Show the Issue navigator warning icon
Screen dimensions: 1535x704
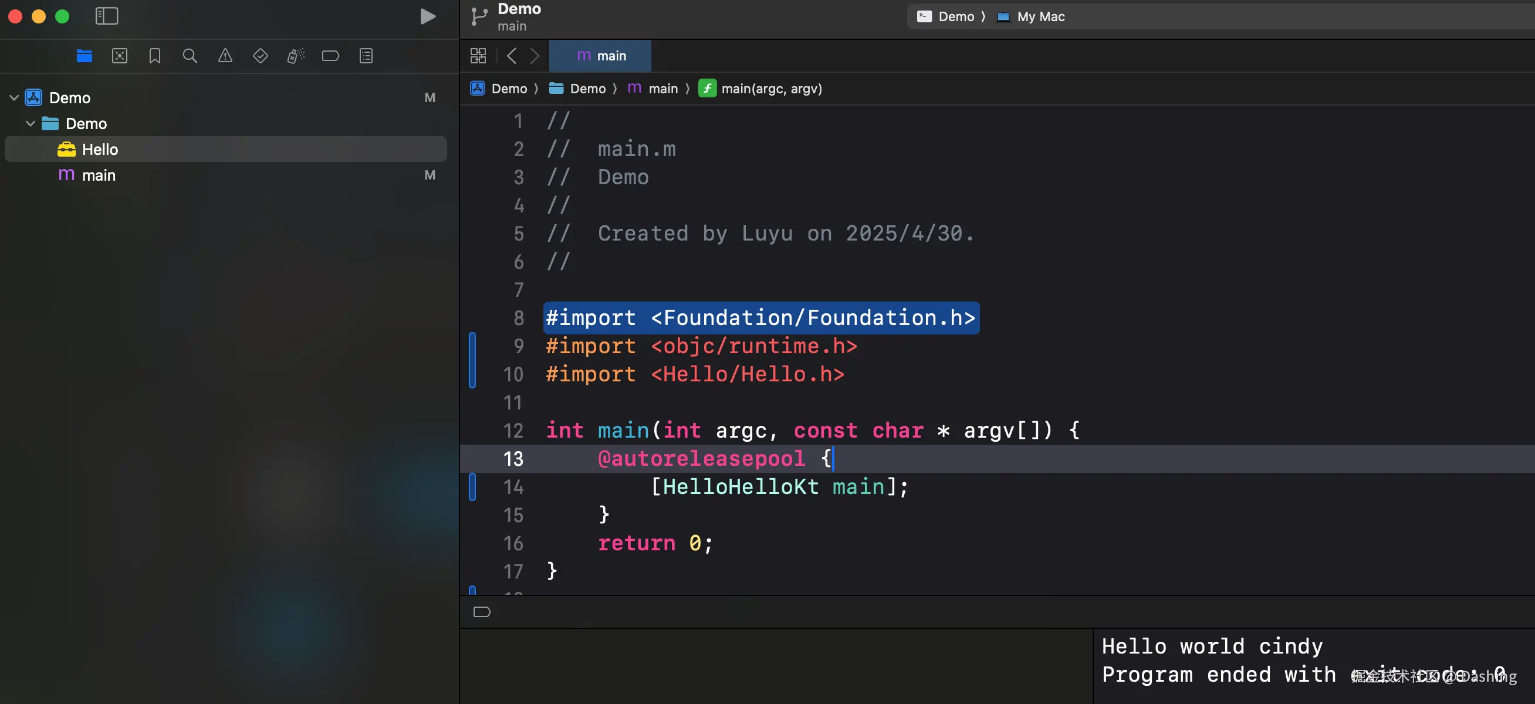225,56
